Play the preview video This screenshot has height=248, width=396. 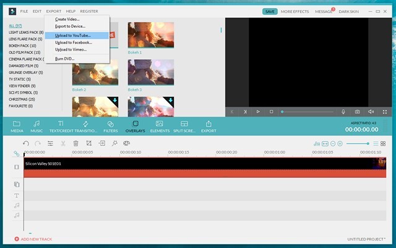tap(258, 112)
